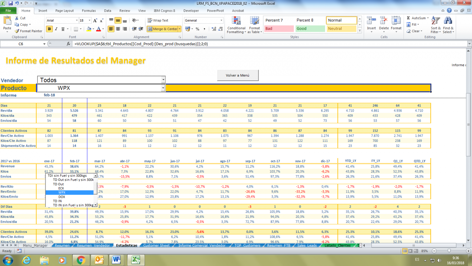472x266 pixels.
Task: Toggle Bold formatting
Action: pos(49,29)
